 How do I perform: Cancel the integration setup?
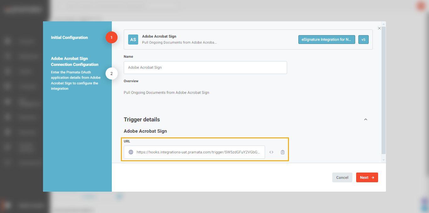342,178
